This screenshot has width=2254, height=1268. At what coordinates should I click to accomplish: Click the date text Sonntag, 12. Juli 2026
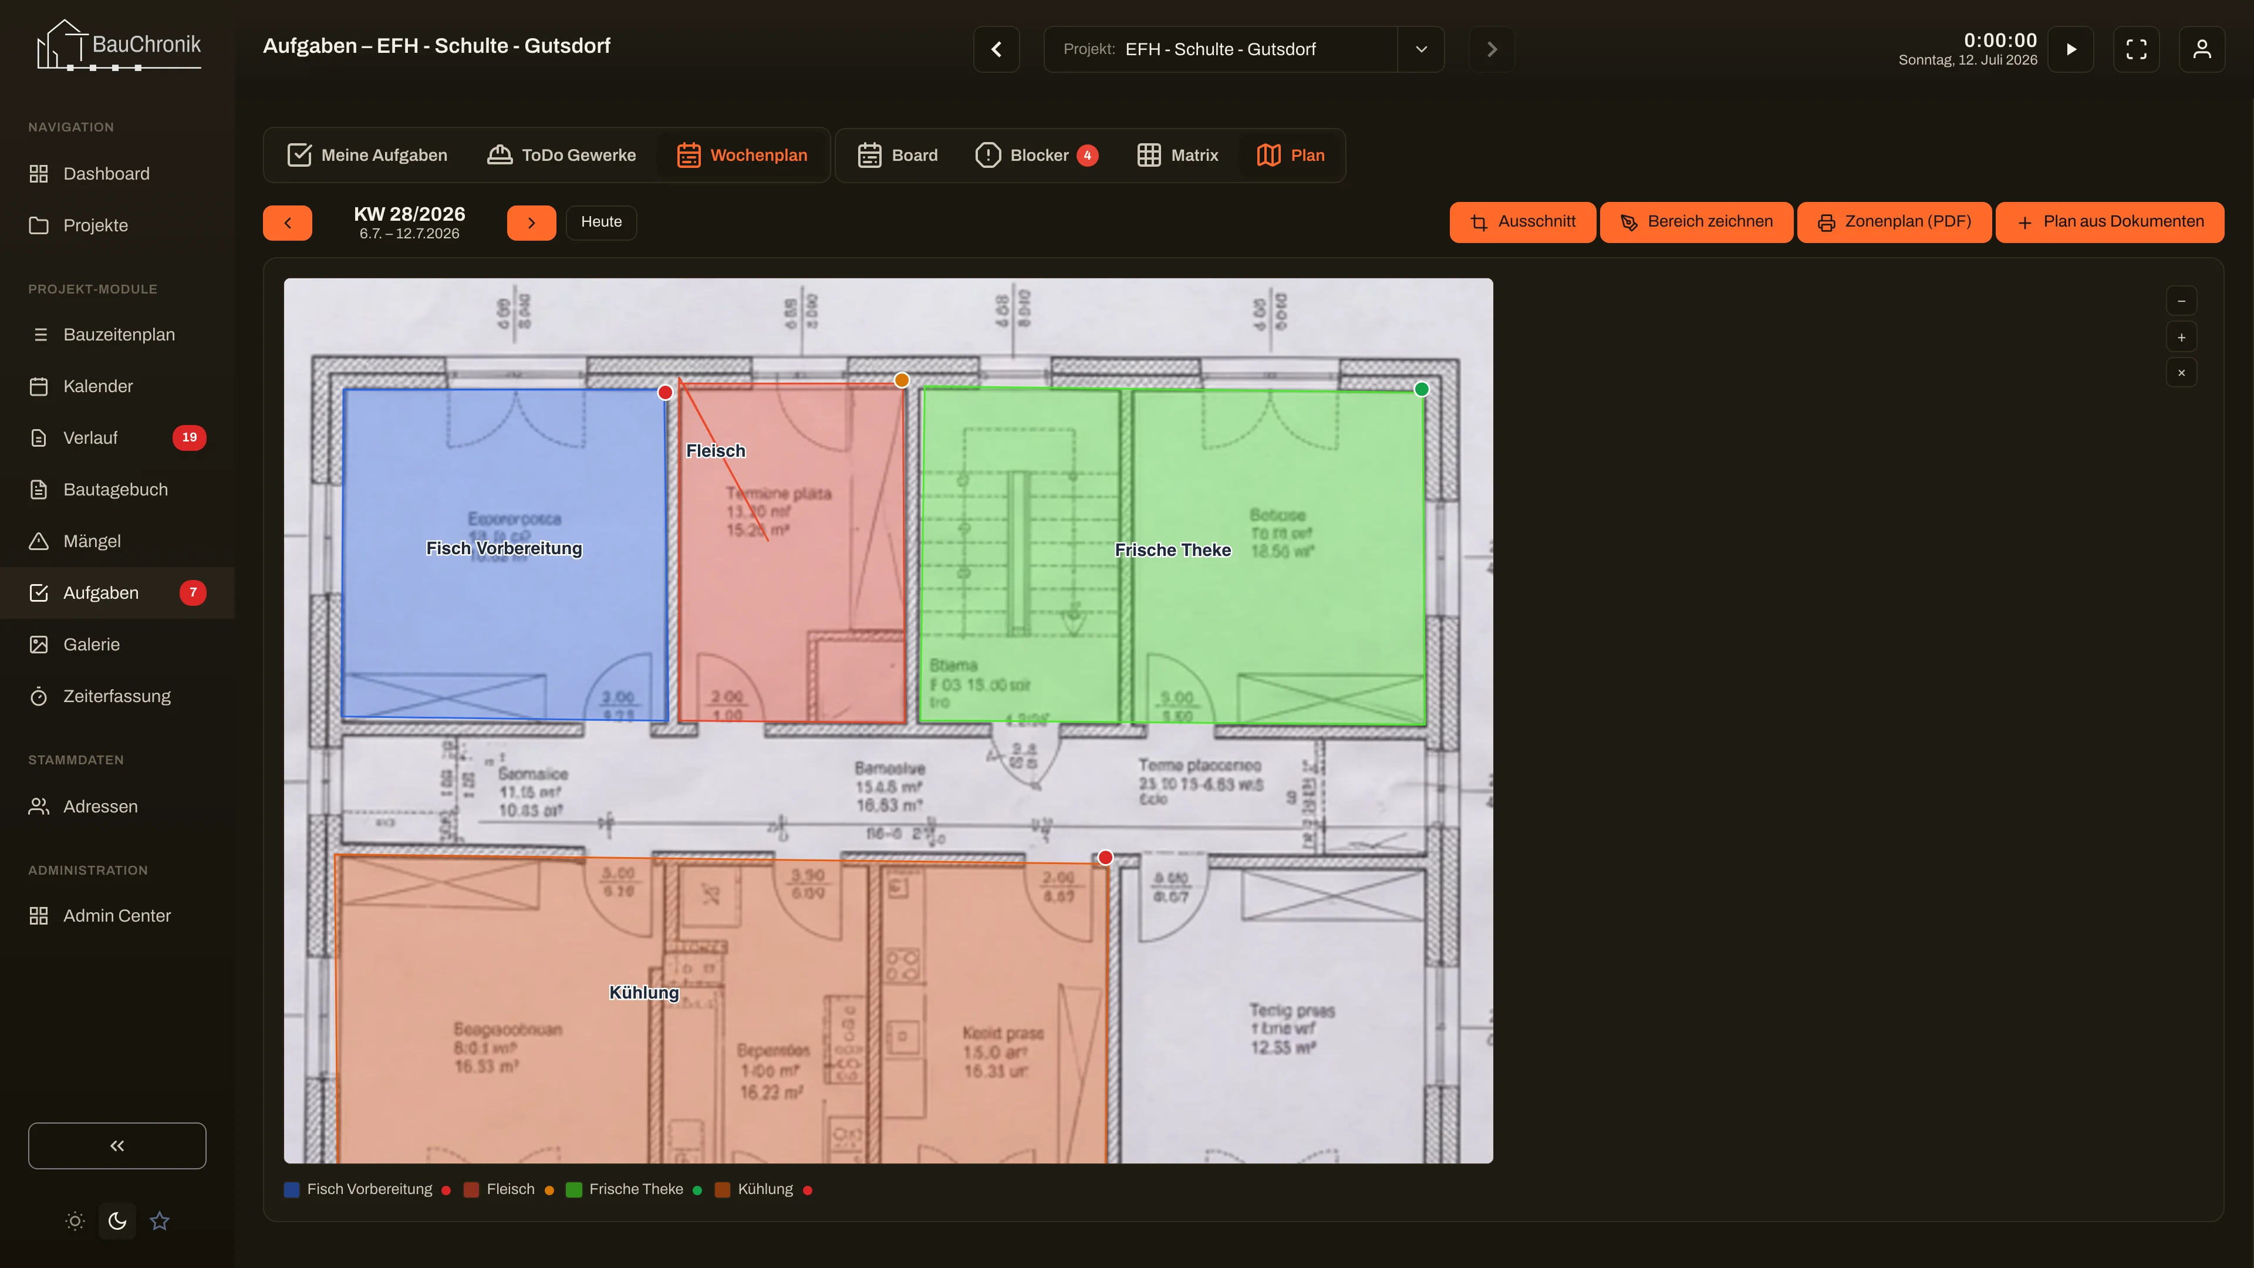click(1968, 60)
